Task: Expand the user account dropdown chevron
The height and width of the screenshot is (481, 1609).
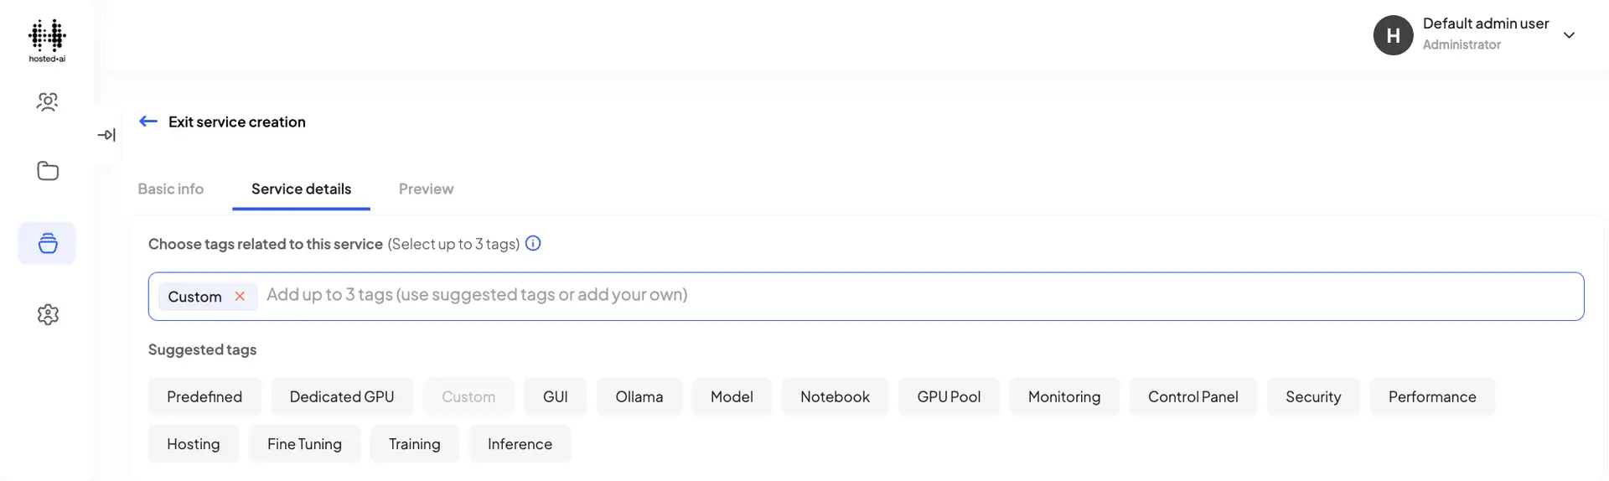Action: click(1570, 35)
